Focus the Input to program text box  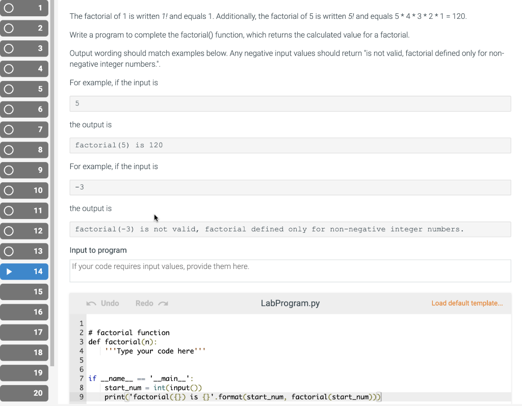(290, 271)
